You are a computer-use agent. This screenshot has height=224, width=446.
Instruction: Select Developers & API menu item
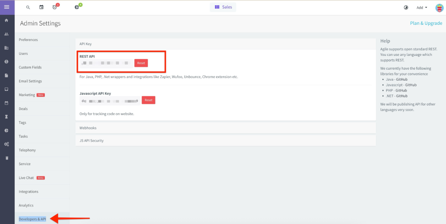coord(42,219)
